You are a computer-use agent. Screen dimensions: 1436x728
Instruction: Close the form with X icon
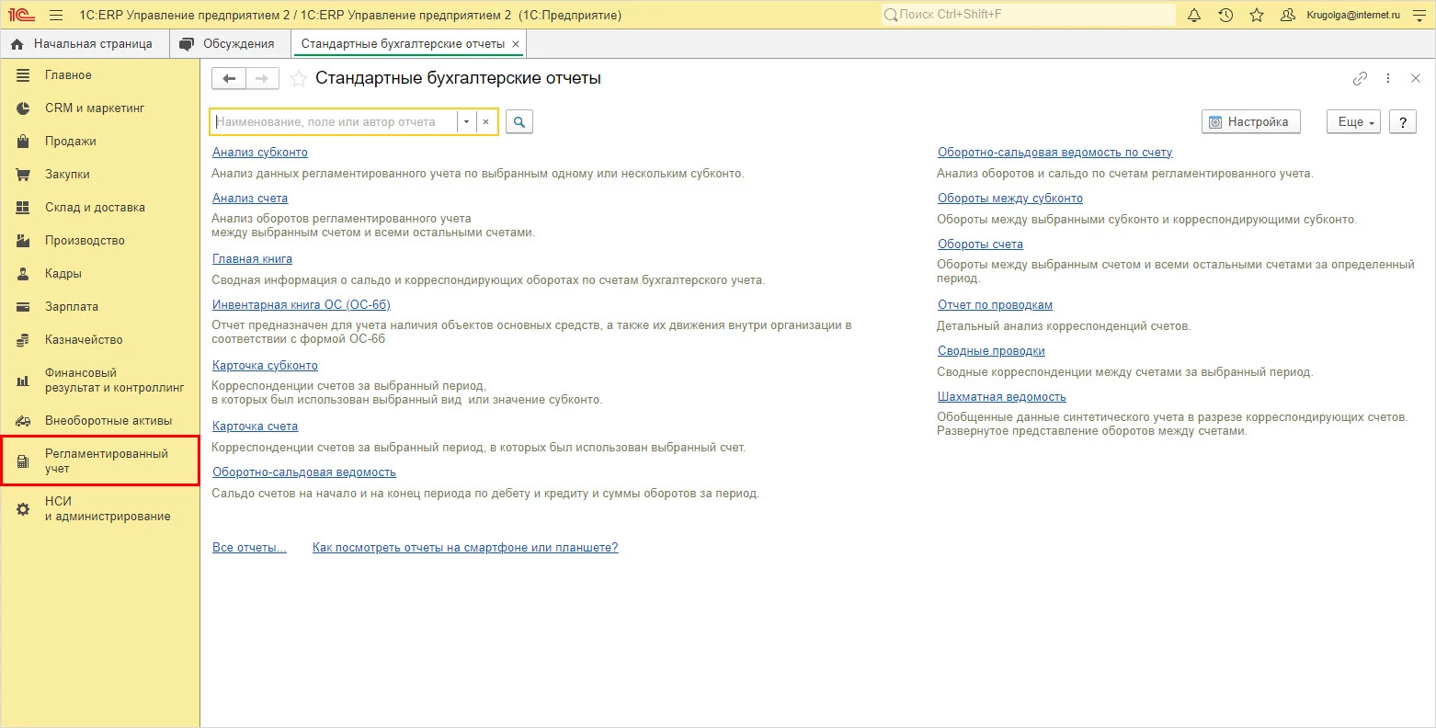click(x=1416, y=79)
